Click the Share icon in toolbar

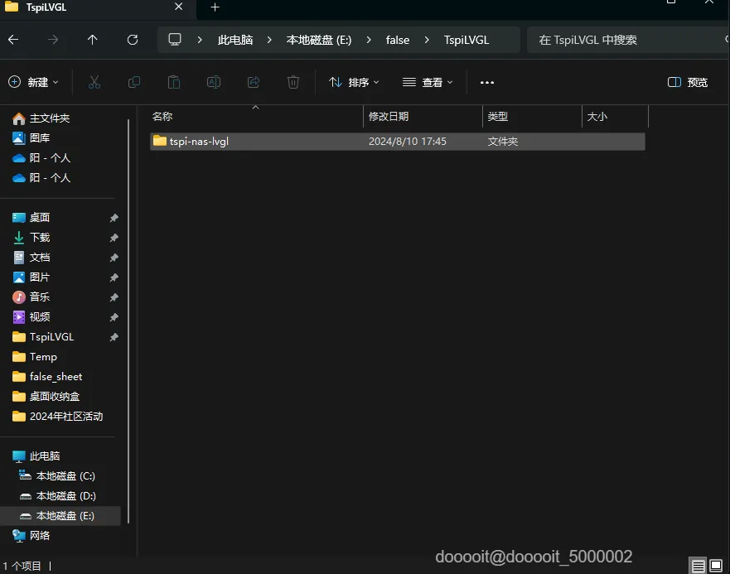click(x=254, y=82)
